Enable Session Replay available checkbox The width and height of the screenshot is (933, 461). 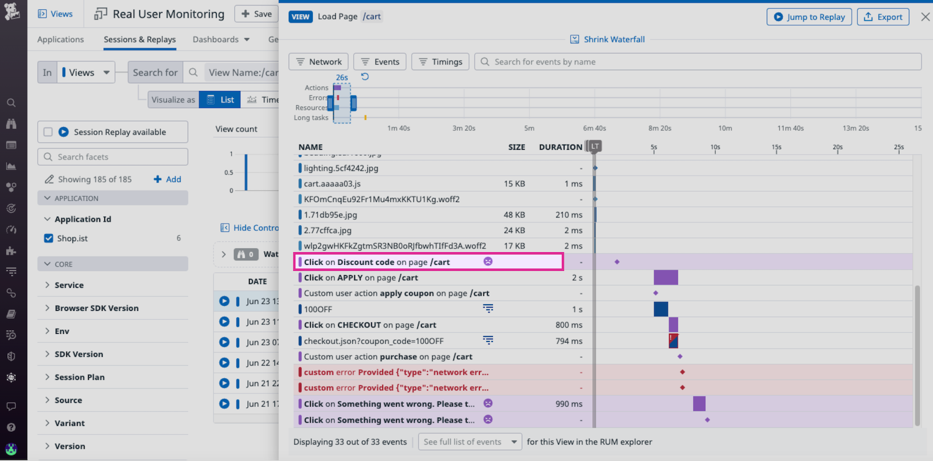coord(48,132)
